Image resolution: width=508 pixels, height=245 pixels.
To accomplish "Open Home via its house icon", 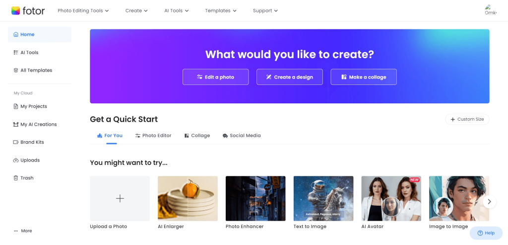I will 16,34.
